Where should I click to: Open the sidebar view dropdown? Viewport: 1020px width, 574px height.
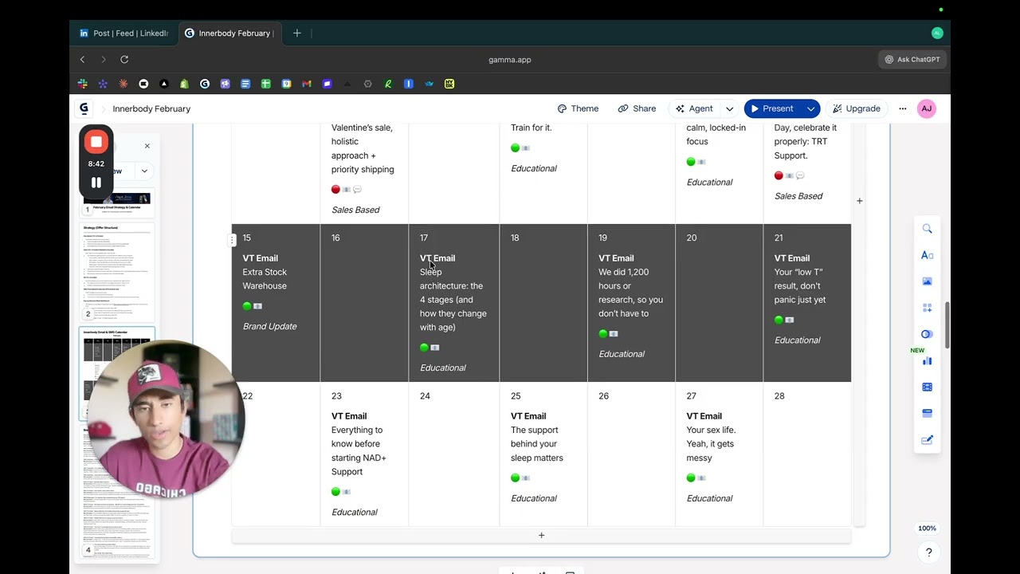(x=144, y=171)
